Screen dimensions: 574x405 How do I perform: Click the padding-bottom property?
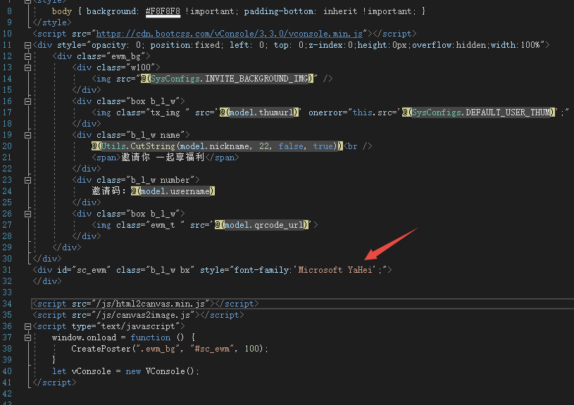[x=279, y=11]
